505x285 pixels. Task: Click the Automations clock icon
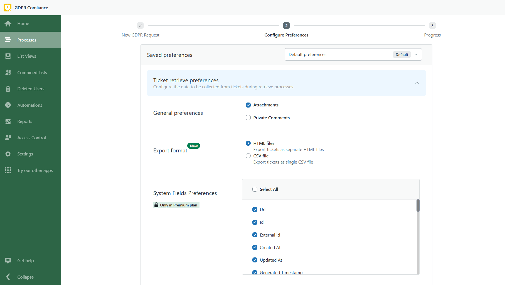pos(8,105)
